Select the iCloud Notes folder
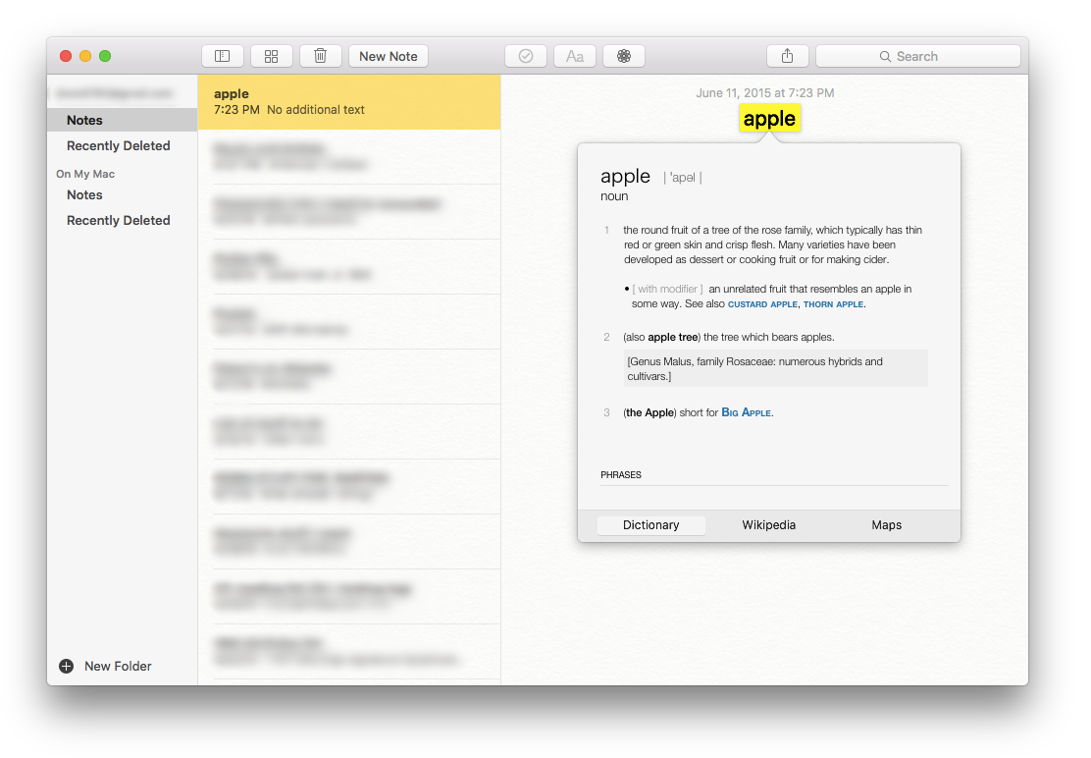 pyautogui.click(x=123, y=120)
